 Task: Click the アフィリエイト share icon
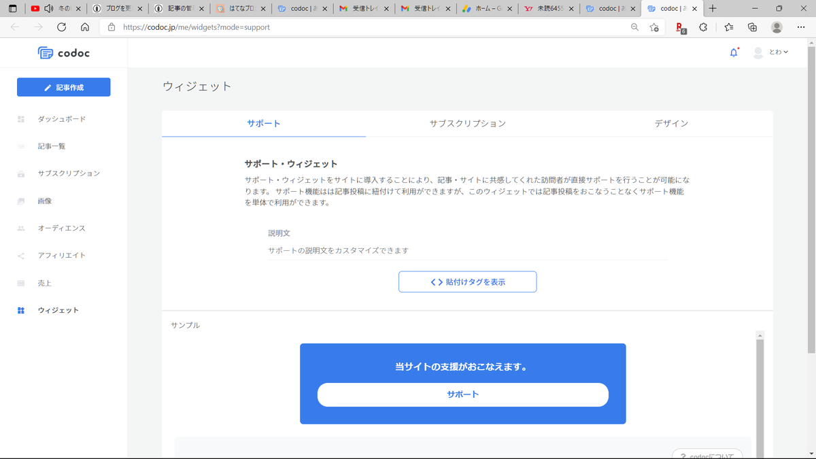(21, 256)
